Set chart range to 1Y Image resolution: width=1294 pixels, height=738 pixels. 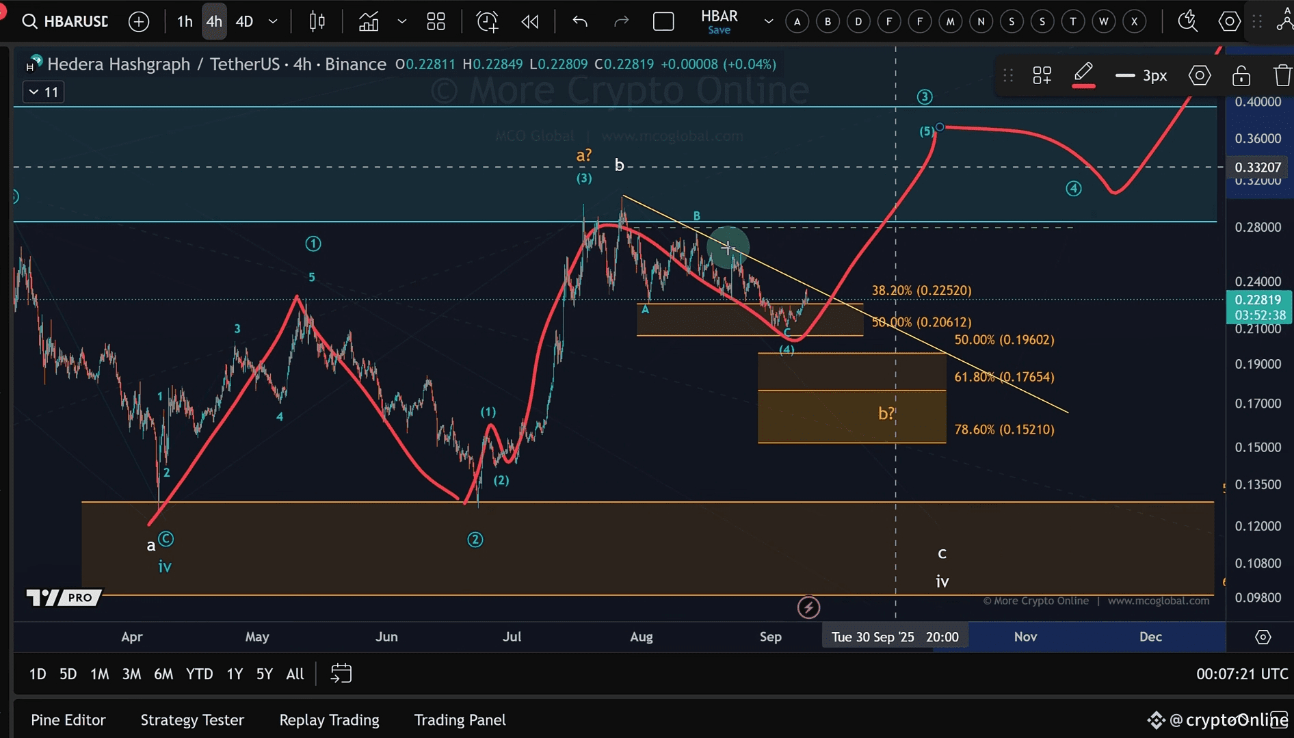point(235,674)
